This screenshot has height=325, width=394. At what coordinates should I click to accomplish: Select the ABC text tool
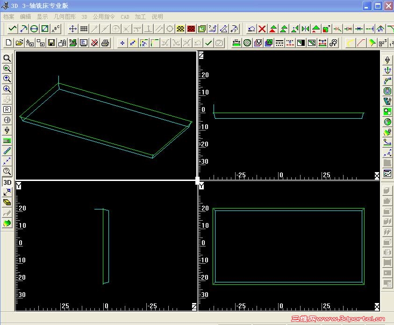(56, 29)
